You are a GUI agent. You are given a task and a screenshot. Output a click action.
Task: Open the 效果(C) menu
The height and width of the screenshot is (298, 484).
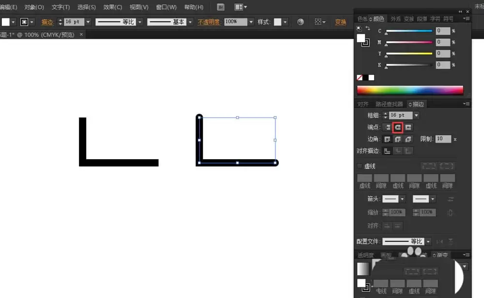click(113, 7)
